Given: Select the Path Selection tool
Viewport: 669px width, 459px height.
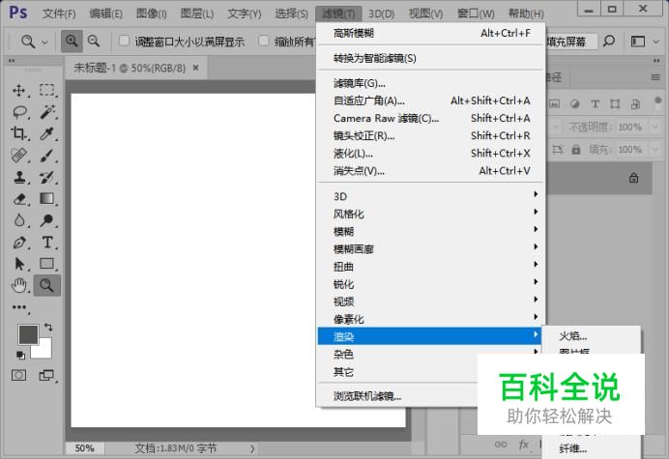Looking at the screenshot, I should 19,264.
